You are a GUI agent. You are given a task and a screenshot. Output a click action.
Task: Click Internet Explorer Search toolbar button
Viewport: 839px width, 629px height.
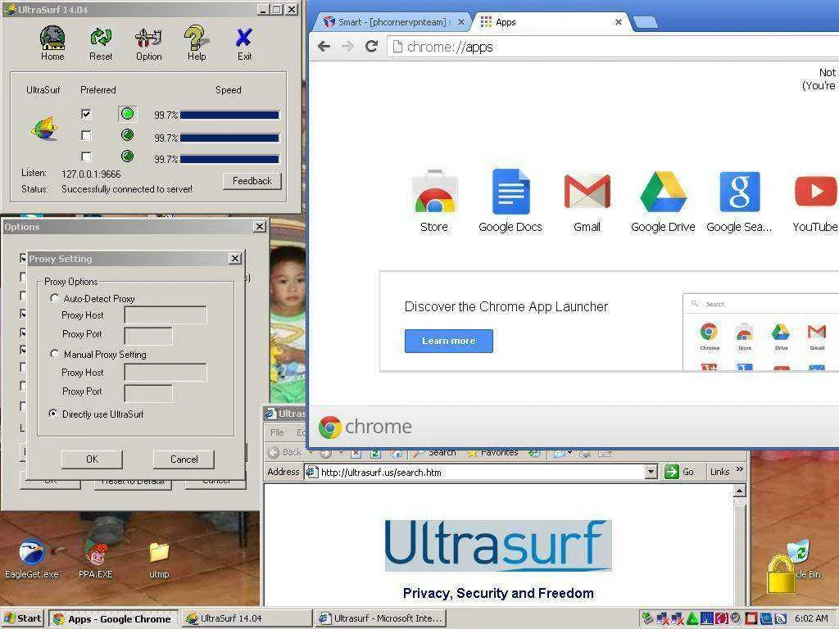click(434, 452)
